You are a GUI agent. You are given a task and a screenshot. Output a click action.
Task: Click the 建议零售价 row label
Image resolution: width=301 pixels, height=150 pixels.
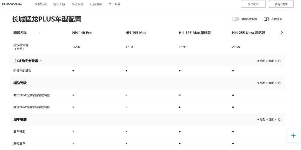coord(21,47)
